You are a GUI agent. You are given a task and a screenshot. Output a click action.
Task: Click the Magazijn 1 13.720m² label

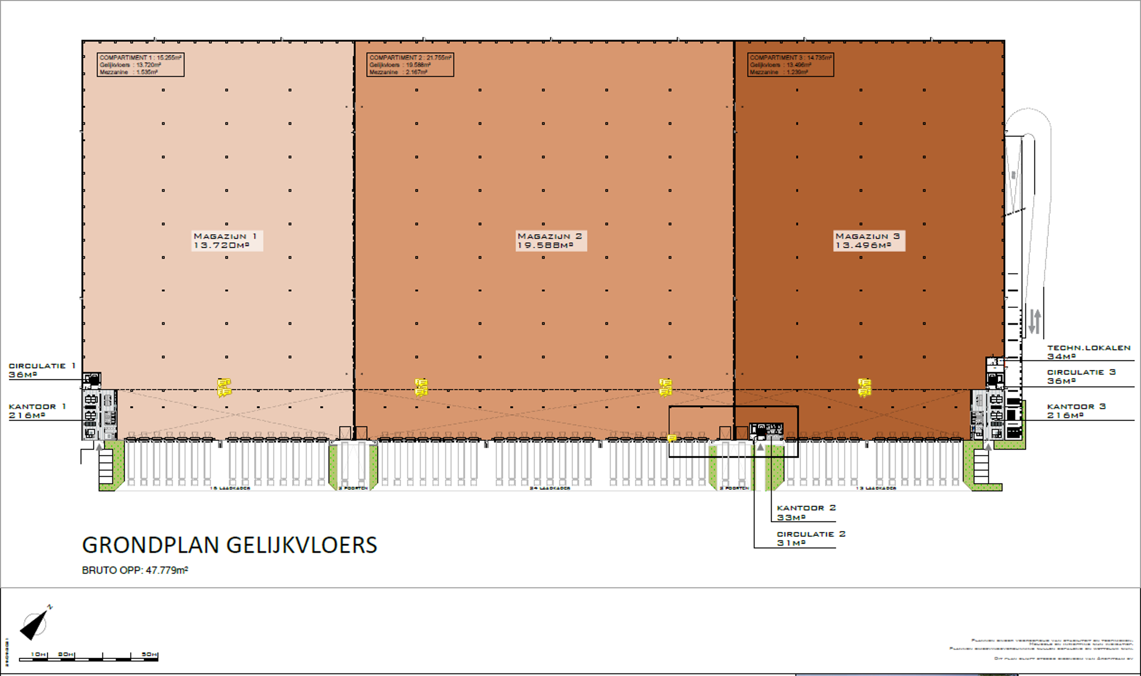[227, 241]
